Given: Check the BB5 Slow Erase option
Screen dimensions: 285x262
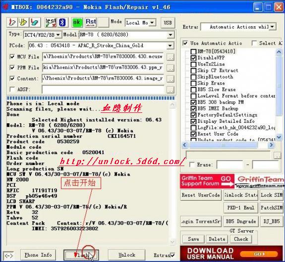Looking at the screenshot, I should (x=193, y=89).
